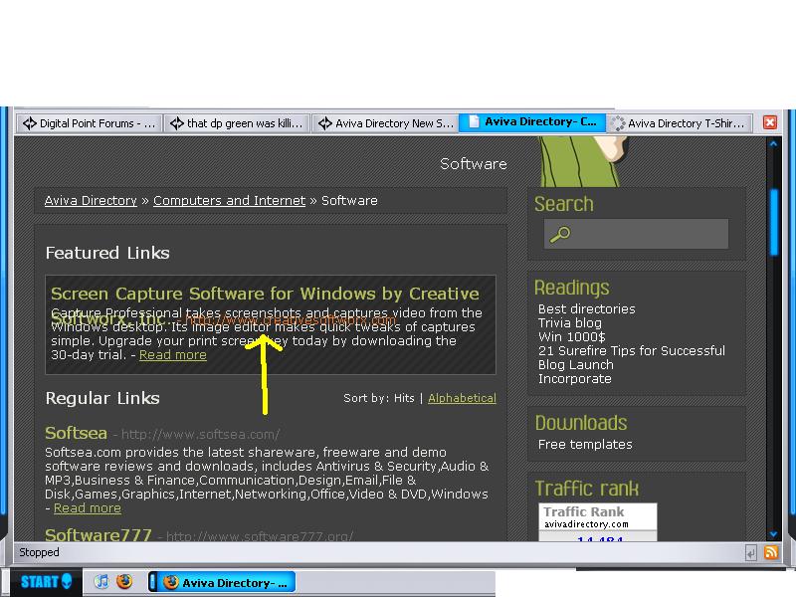Open the Incorporate link under Readings
This screenshot has height=597, width=796.
coord(575,379)
